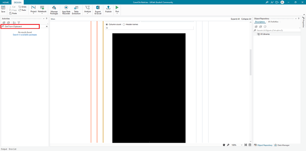
Task: Copy the selected activity
Action: 13,10
